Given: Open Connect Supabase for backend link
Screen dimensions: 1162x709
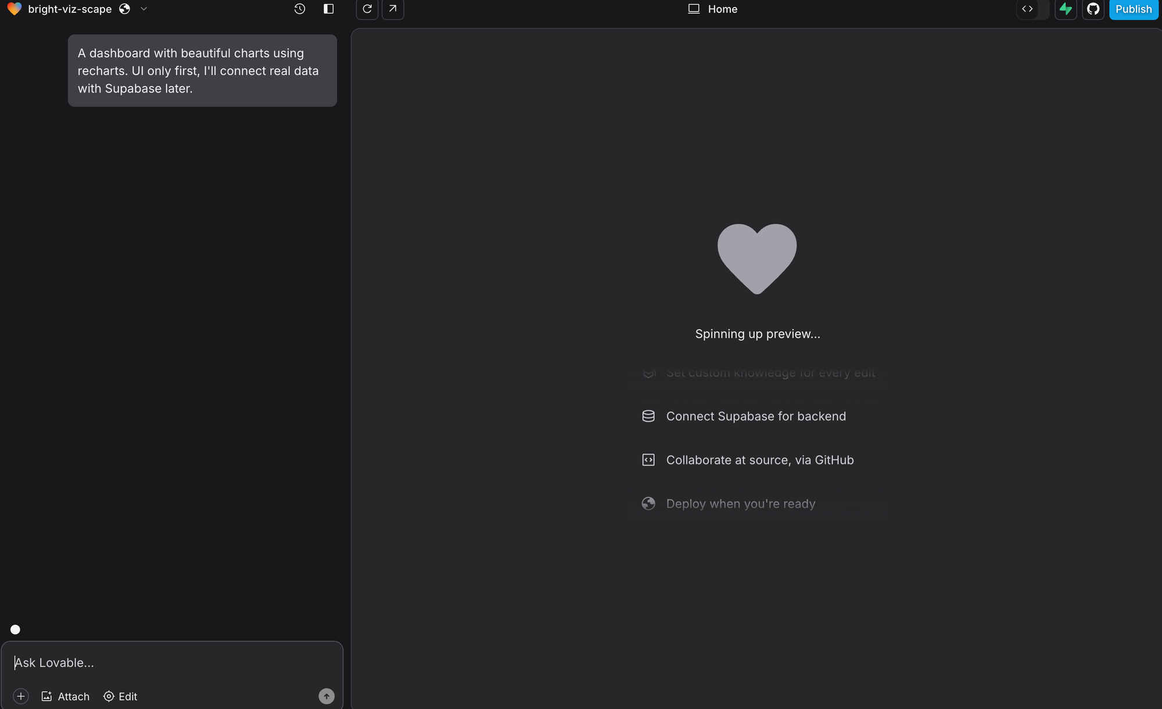Looking at the screenshot, I should tap(756, 416).
